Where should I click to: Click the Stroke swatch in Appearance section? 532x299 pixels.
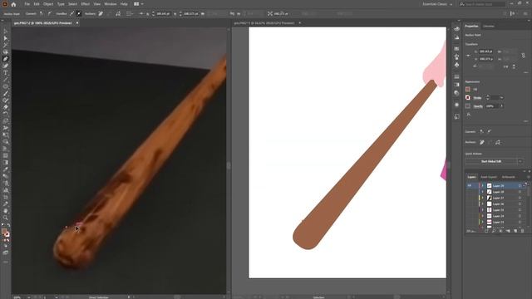468,98
